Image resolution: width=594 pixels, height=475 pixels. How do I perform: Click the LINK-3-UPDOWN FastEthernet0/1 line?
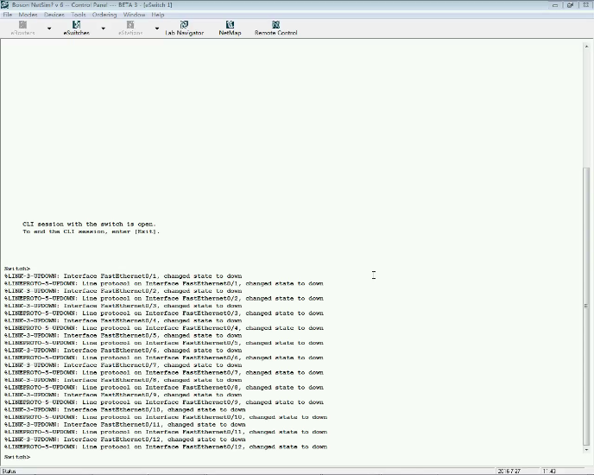(123, 276)
